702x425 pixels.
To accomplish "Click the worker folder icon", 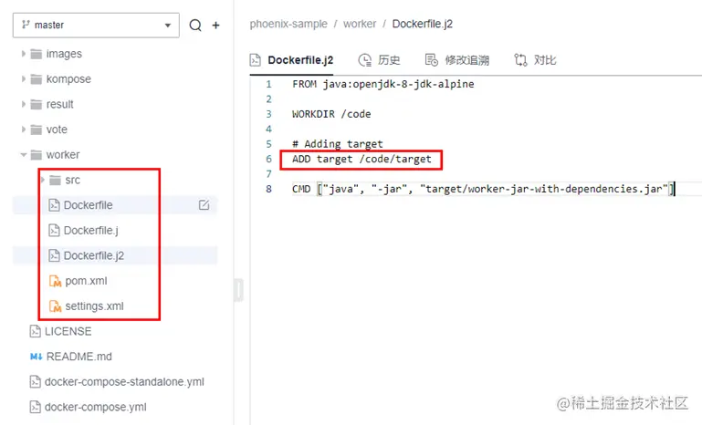I will click(37, 155).
